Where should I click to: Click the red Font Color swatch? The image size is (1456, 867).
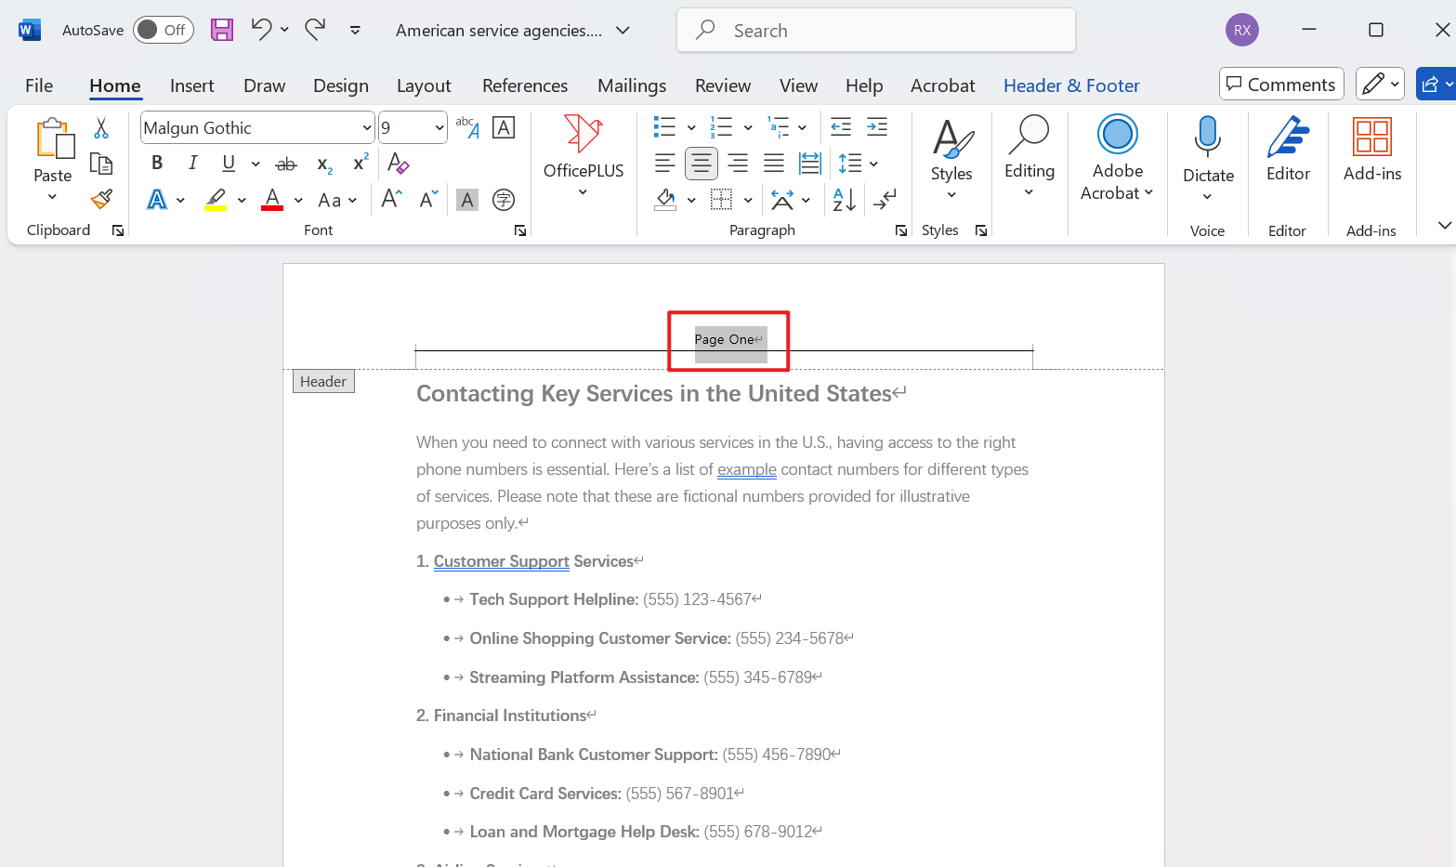(x=271, y=199)
